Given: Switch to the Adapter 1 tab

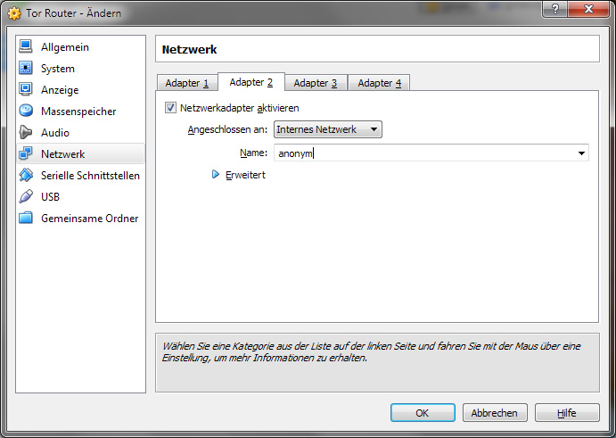Looking at the screenshot, I should 187,83.
